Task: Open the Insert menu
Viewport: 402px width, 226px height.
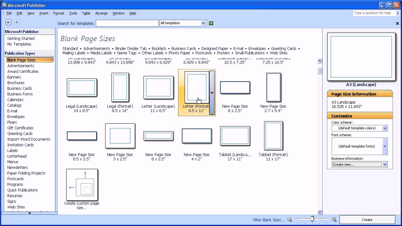Action: point(44,13)
